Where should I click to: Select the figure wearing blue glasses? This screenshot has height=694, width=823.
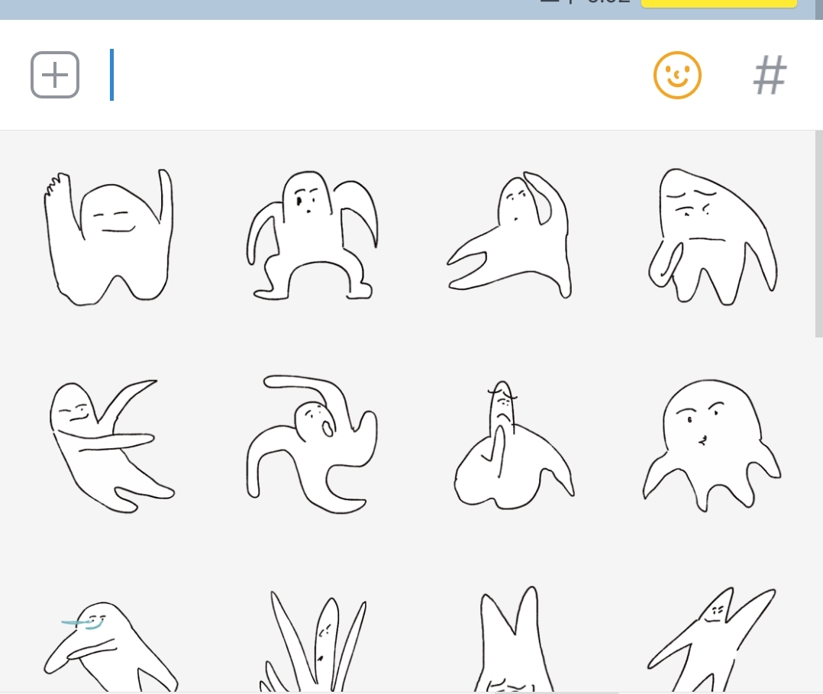click(111, 647)
